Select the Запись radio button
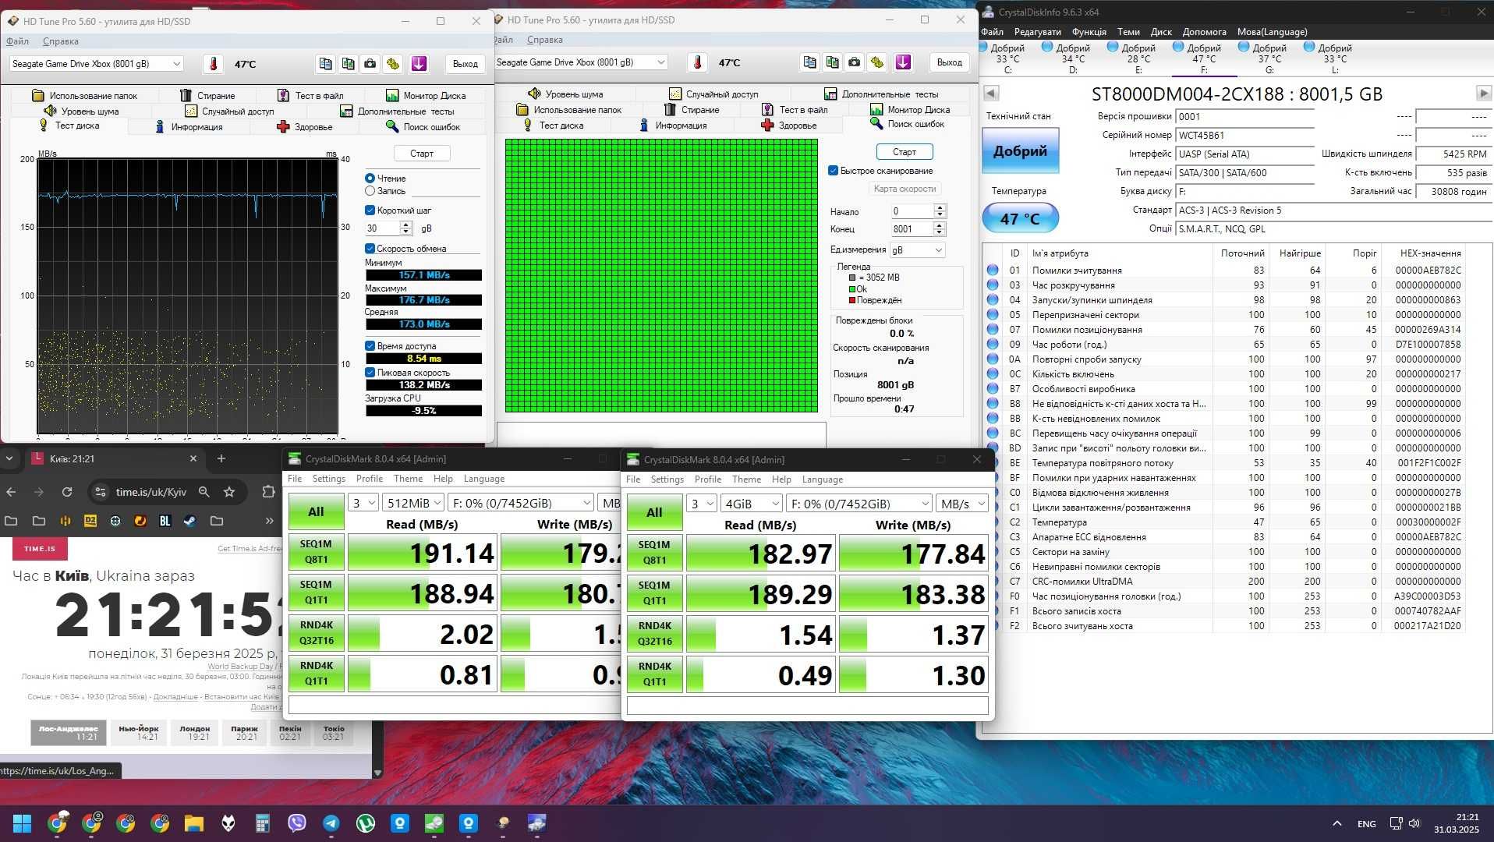 click(x=370, y=191)
